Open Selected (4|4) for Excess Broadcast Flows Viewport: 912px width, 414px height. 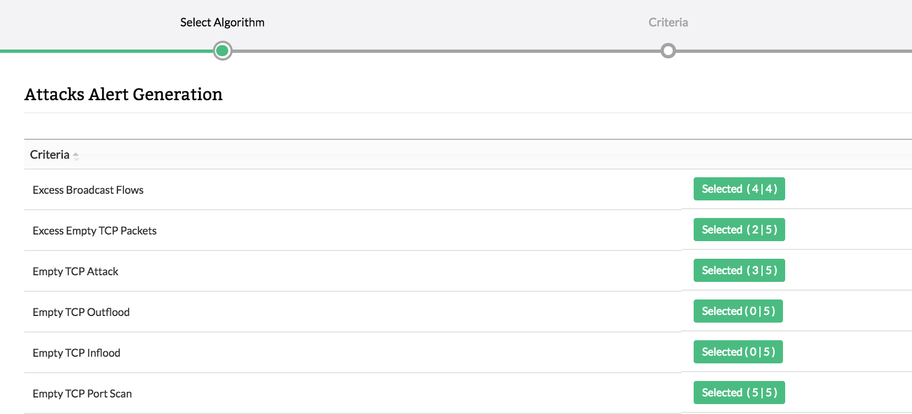739,189
